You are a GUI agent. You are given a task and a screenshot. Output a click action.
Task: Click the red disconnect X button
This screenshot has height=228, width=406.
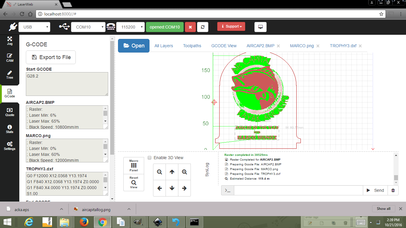click(x=190, y=27)
